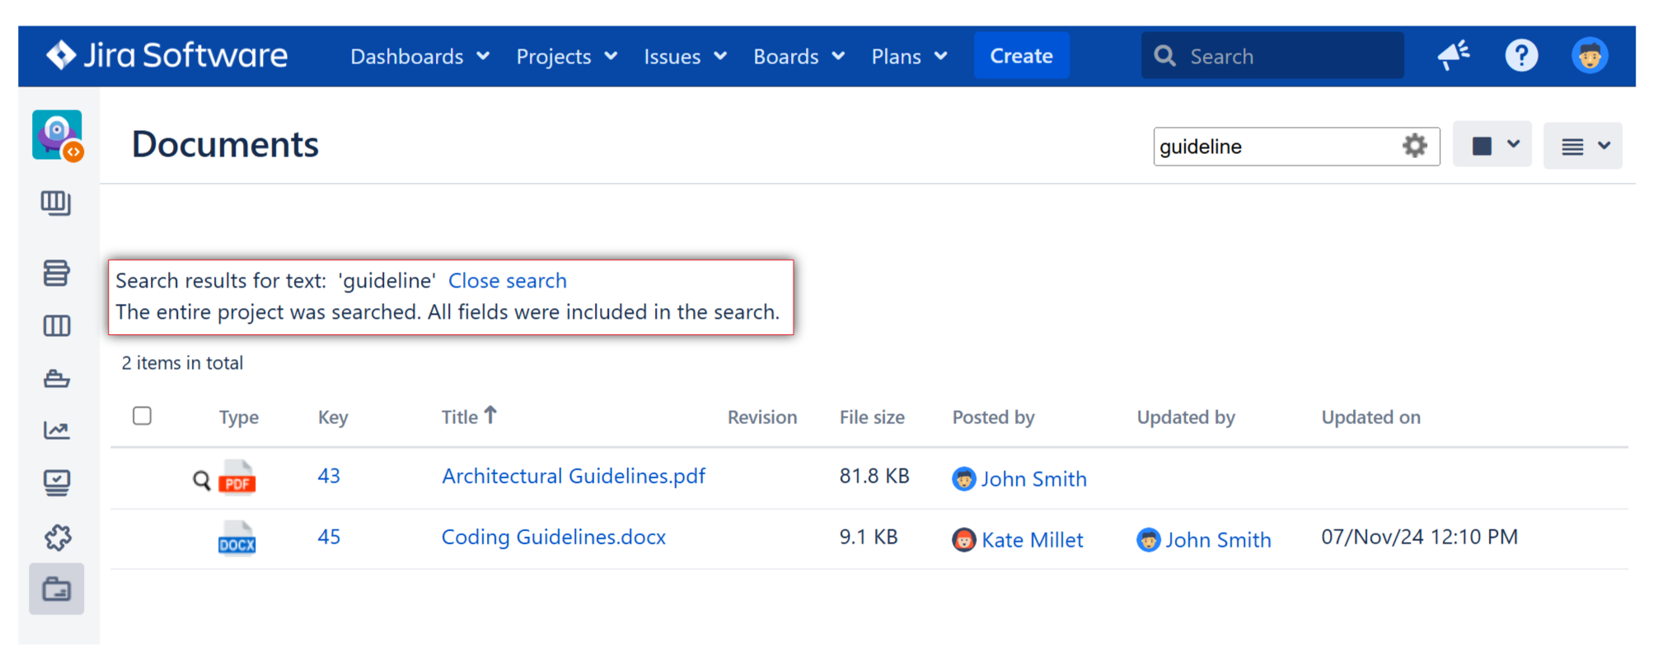Screen dimensions: 1653x672
Task: Open the reports chart icon in sidebar
Action: (x=56, y=430)
